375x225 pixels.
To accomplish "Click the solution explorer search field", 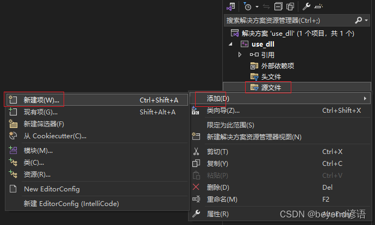I will 289,21.
